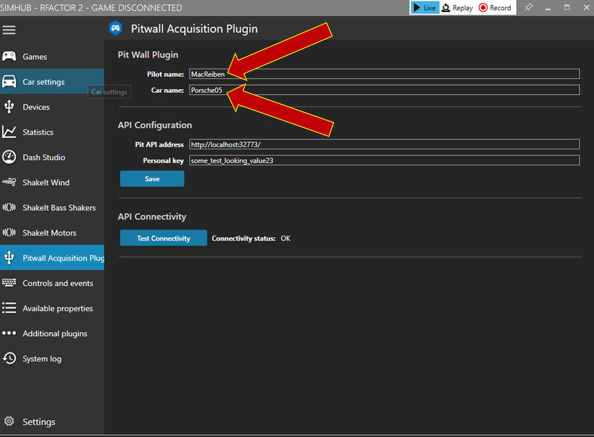
Task: Click into the Car name field
Action: click(384, 90)
